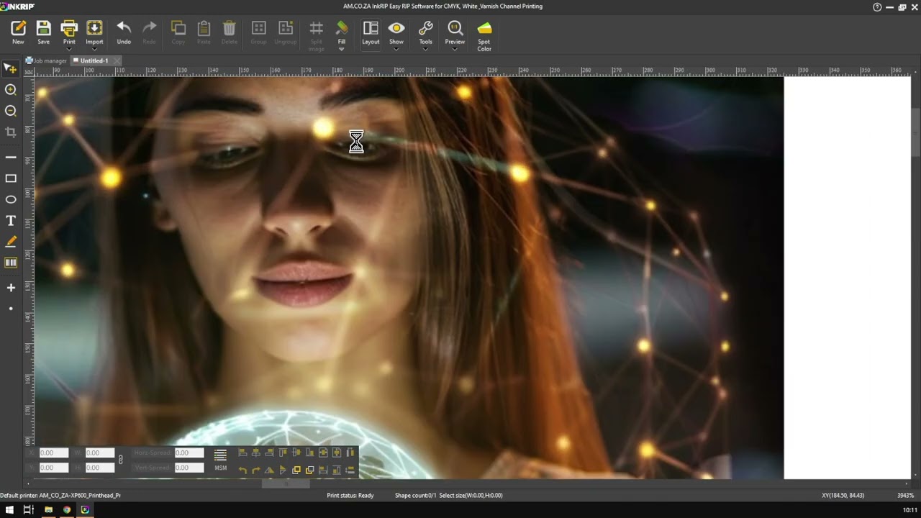This screenshot has height=518, width=921.
Task: Select the rectangle shape tool
Action: click(11, 178)
